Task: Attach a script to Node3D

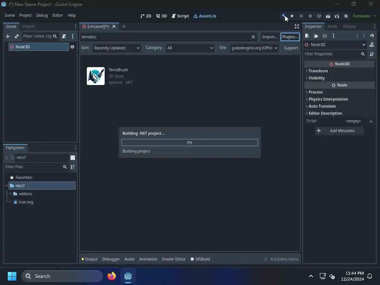Action: point(64,36)
